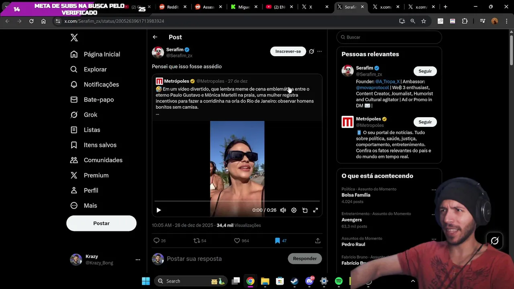Open options for Bolsa Família trend

pyautogui.click(x=434, y=190)
